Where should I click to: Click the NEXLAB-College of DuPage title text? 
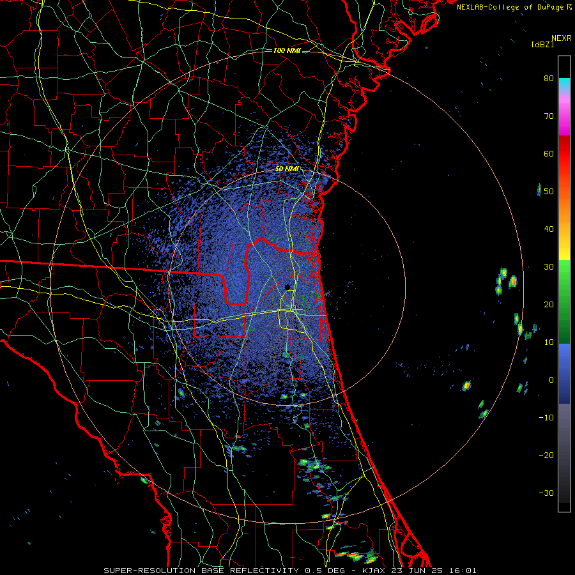point(514,7)
